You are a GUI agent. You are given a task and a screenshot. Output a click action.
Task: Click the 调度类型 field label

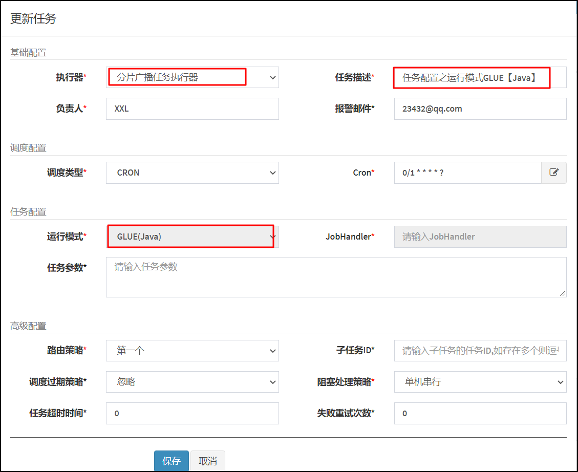(x=67, y=173)
